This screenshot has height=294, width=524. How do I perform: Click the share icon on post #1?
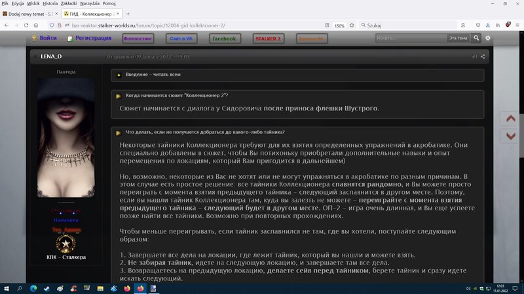(483, 57)
